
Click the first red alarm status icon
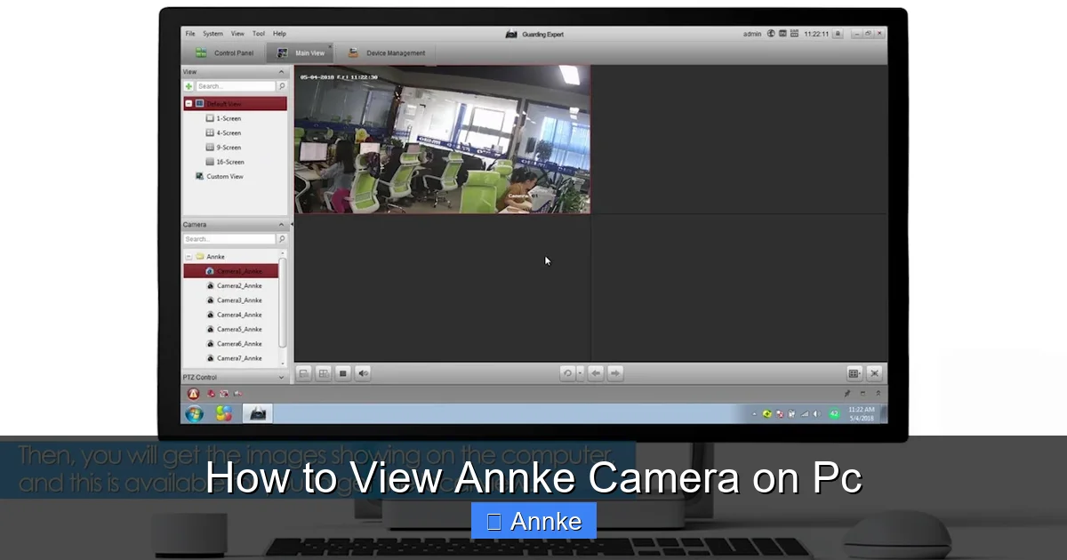tap(212, 394)
